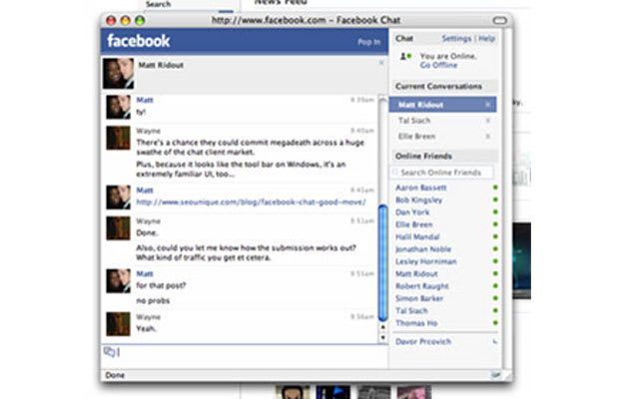Start chat with Aaron Bassett
This screenshot has height=399, width=619.
pos(421,188)
